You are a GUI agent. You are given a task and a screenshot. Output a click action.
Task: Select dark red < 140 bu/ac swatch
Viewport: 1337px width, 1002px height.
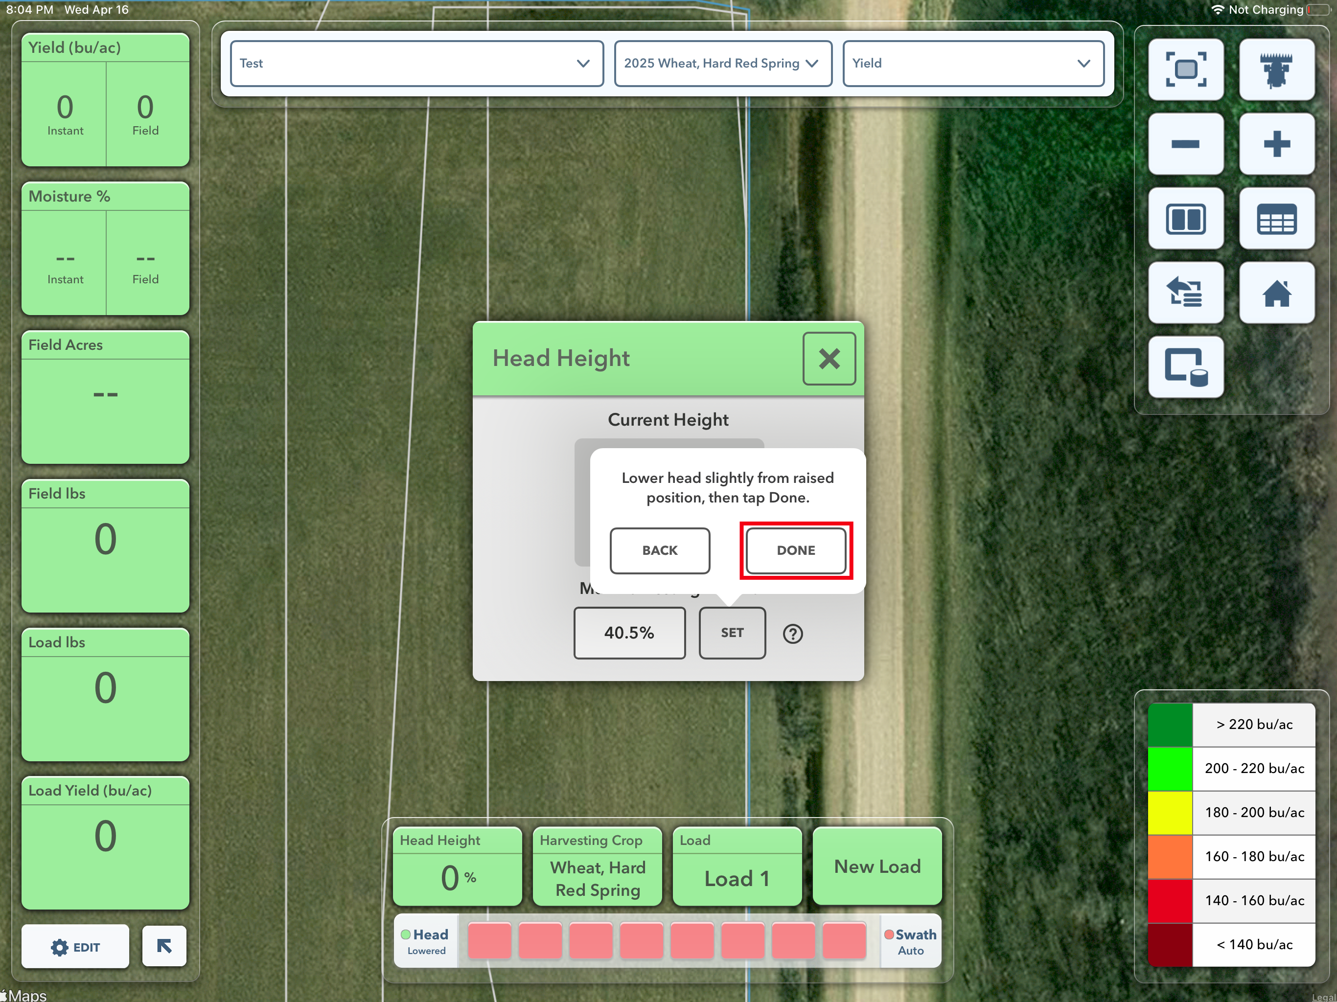tap(1170, 945)
